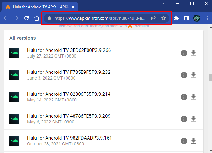Screen dimensions: 212x153
Task: Click Hulu thumbnail for October 23, 2021 release
Action: click(x=14, y=141)
